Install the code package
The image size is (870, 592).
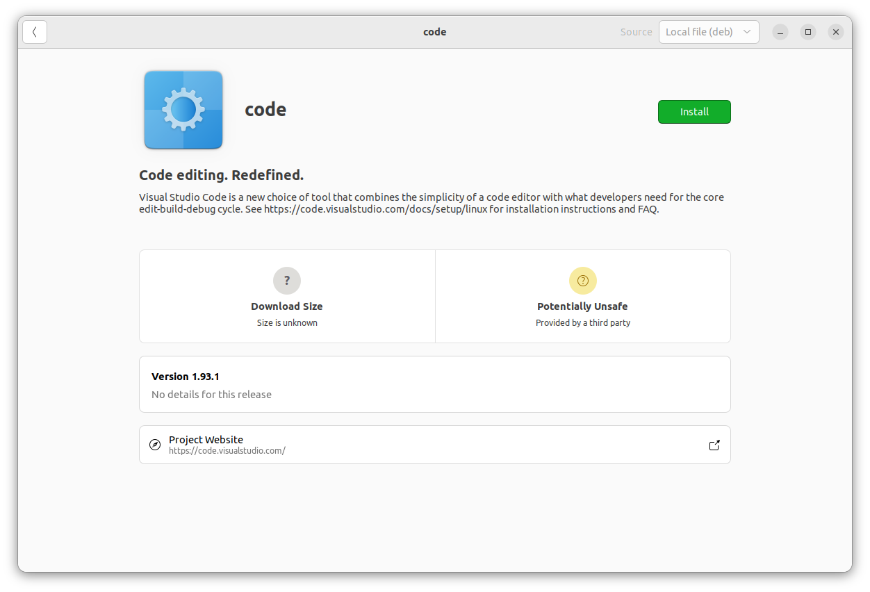point(694,112)
